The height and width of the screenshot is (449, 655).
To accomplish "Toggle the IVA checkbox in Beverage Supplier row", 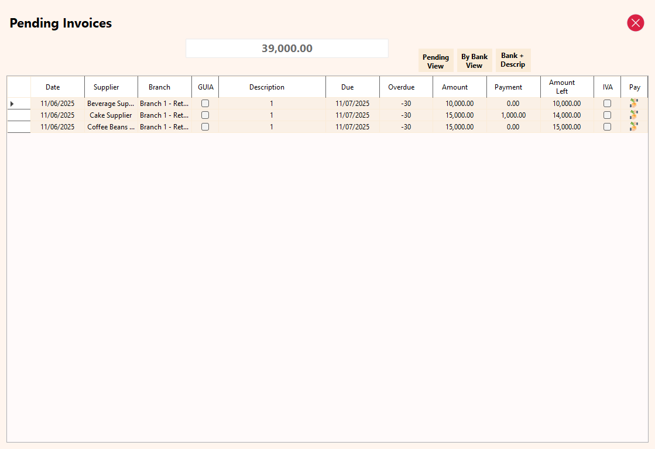I will pos(608,103).
